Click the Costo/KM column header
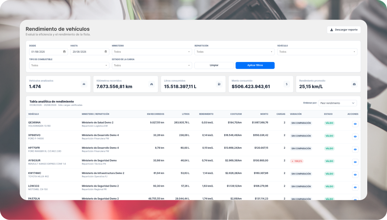The width and height of the screenshot is (387, 220). point(236,114)
